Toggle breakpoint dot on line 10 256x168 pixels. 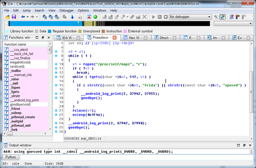tap(56, 64)
